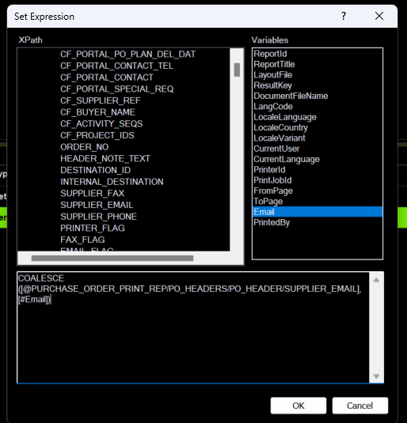Select the ToPage variable
This screenshot has width=407, height=423.
pos(318,201)
